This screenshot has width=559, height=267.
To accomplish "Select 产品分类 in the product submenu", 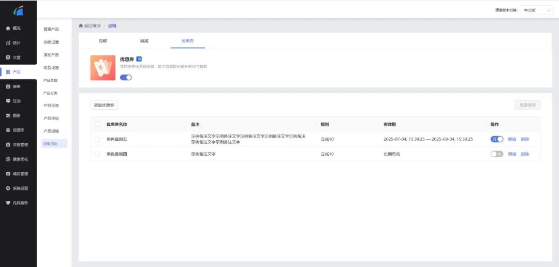I will click(51, 93).
